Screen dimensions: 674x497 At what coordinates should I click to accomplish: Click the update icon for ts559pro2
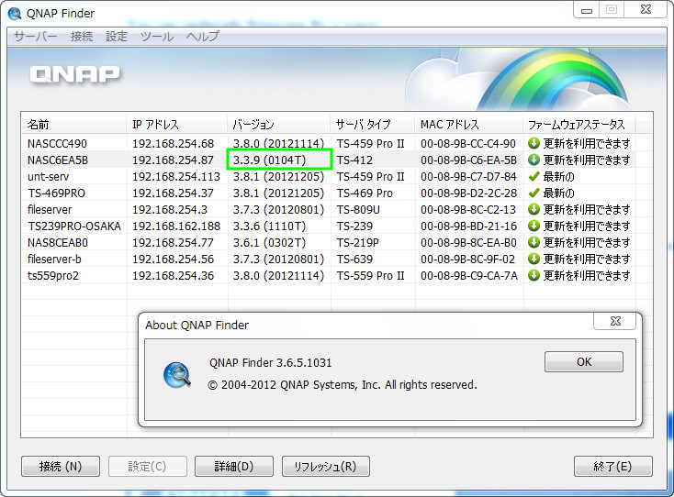pos(534,275)
